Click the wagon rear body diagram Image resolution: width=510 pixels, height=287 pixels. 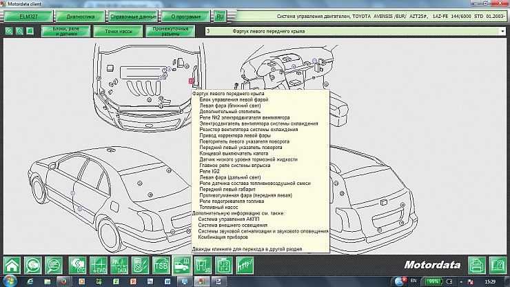pyautogui.click(x=374, y=199)
